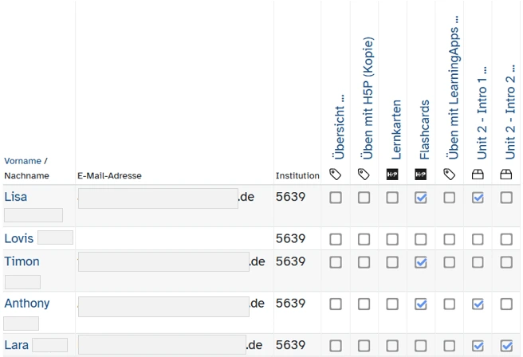
Task: Uncheck Anthony's Unit 2 - Intro 1 checkbox
Action: (x=478, y=304)
